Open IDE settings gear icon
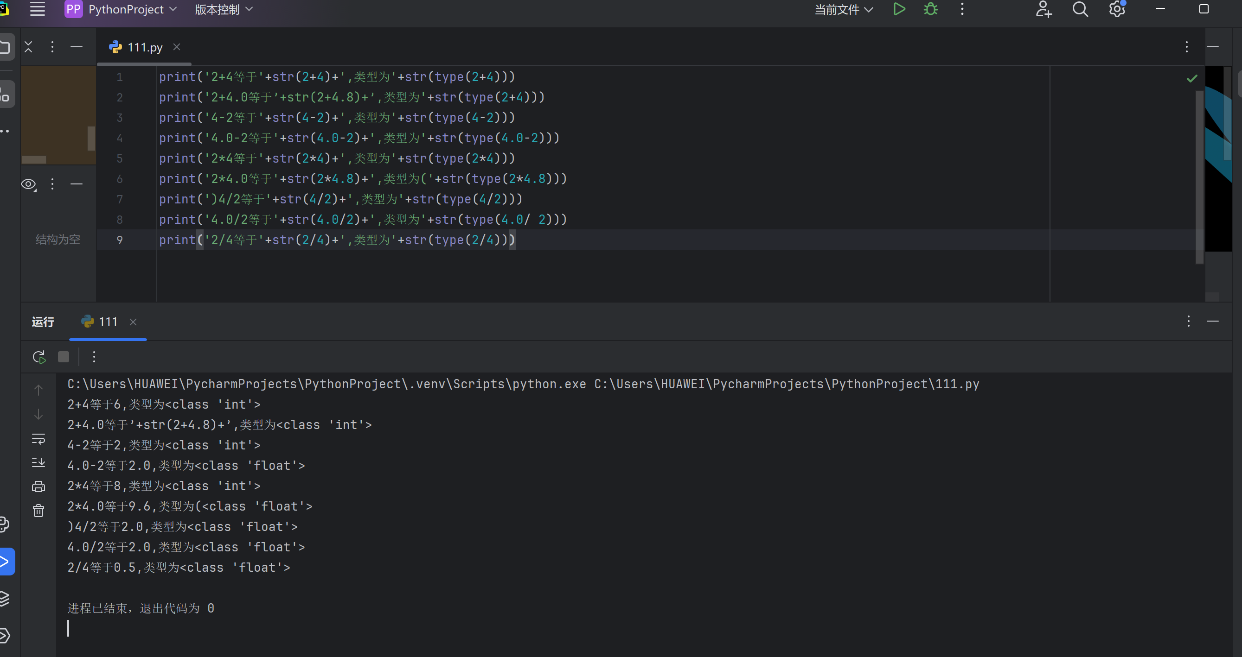Image resolution: width=1242 pixels, height=657 pixels. [x=1117, y=9]
